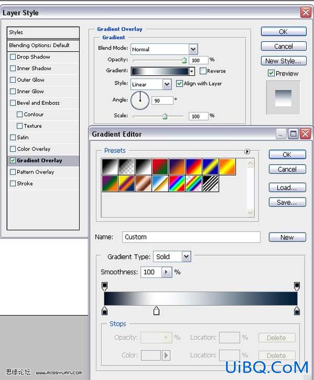Enable the Drop Shadow checkbox

pyautogui.click(x=13, y=56)
